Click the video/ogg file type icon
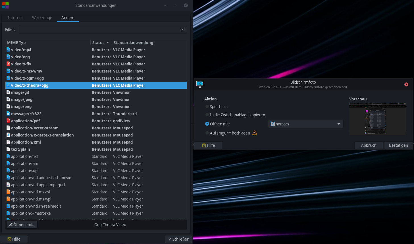 point(8,57)
